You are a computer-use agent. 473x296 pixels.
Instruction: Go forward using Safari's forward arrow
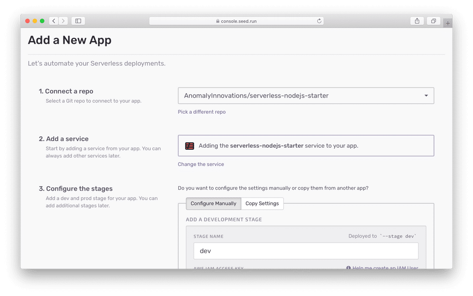(x=63, y=21)
